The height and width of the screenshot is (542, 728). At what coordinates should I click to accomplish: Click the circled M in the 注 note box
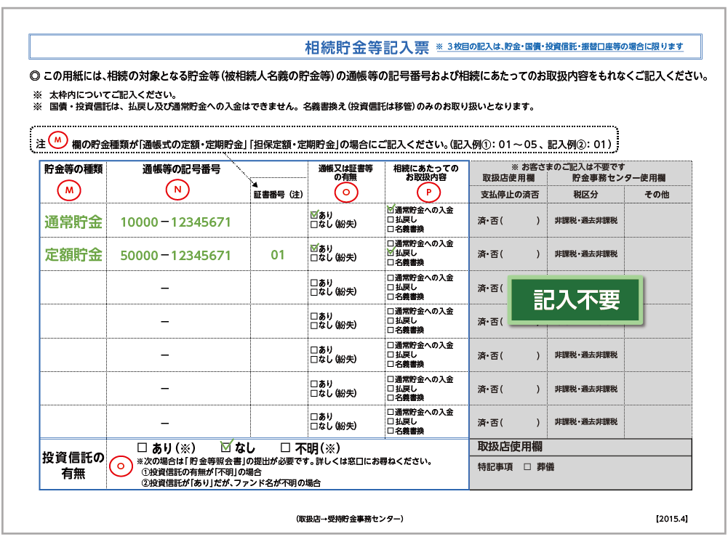coord(58,139)
